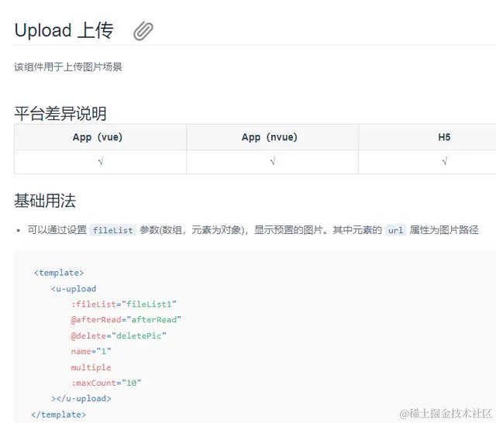
Task: Click the '@afterRead="afterRead"' code line
Action: point(126,320)
